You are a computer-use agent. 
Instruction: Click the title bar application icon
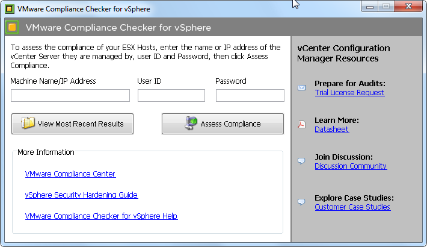10,9
